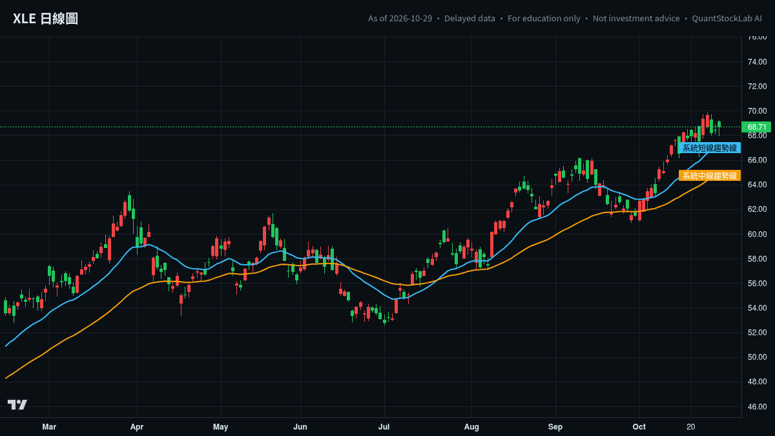
Task: Click the 'Sep' time axis label
Action: [555, 427]
